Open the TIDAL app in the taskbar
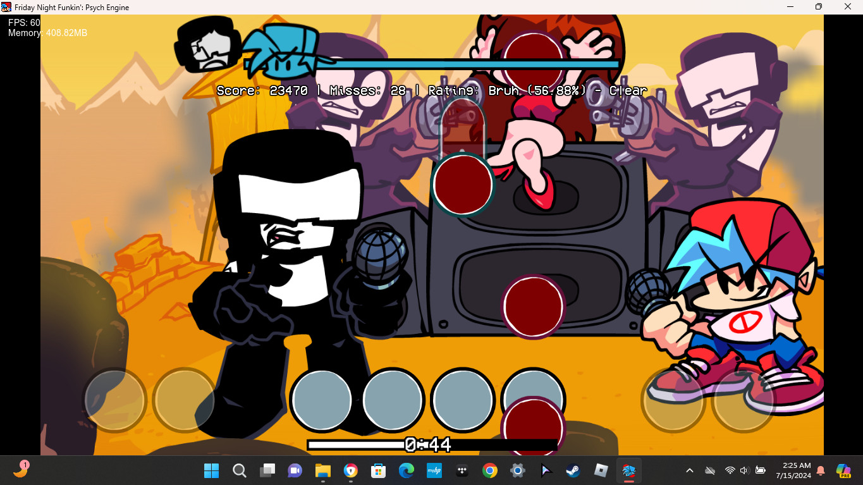 pyautogui.click(x=462, y=470)
